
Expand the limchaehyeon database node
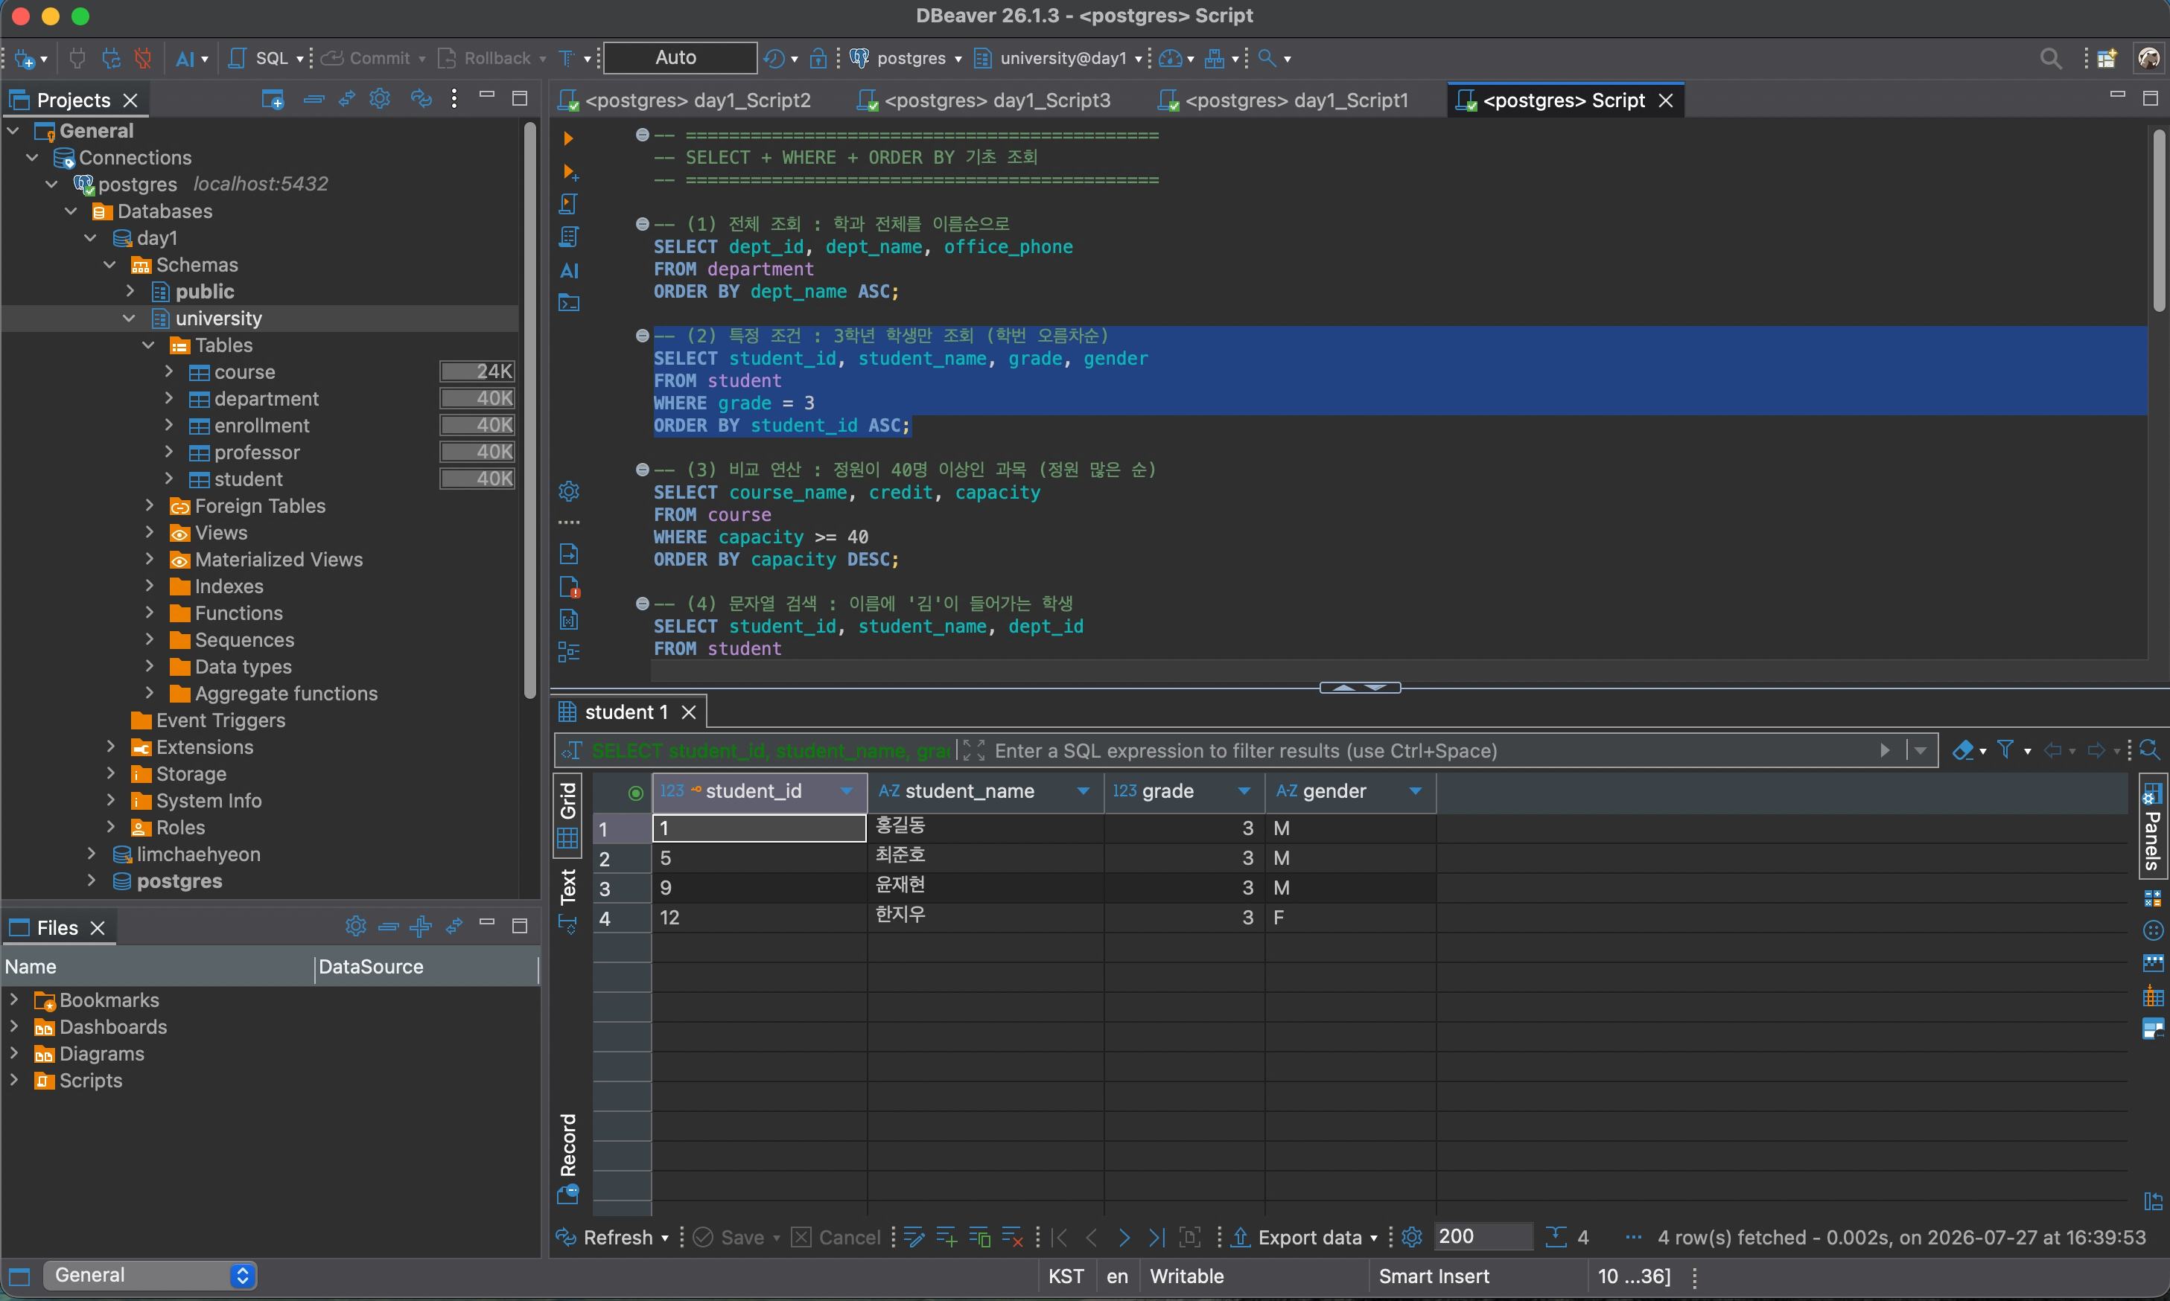pyautogui.click(x=91, y=854)
